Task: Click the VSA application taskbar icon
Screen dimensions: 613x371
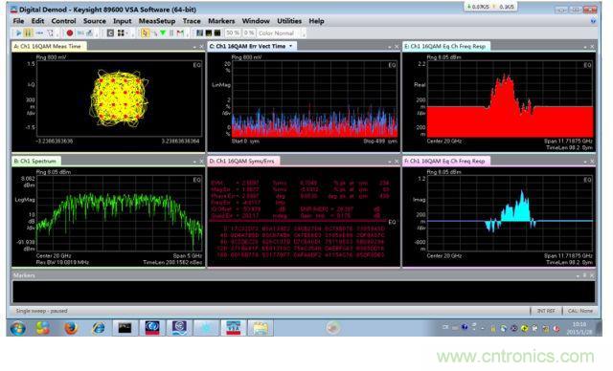Action: pos(233,328)
